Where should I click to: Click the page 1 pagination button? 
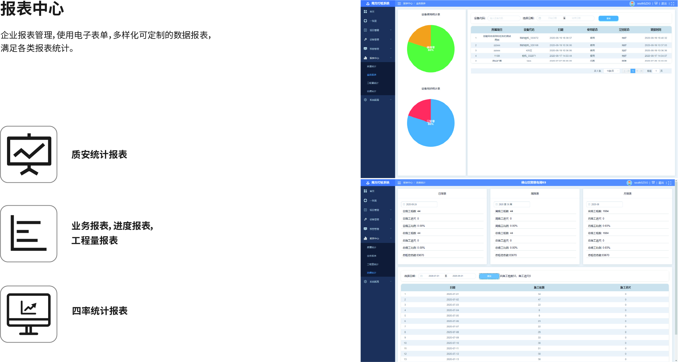pos(633,71)
